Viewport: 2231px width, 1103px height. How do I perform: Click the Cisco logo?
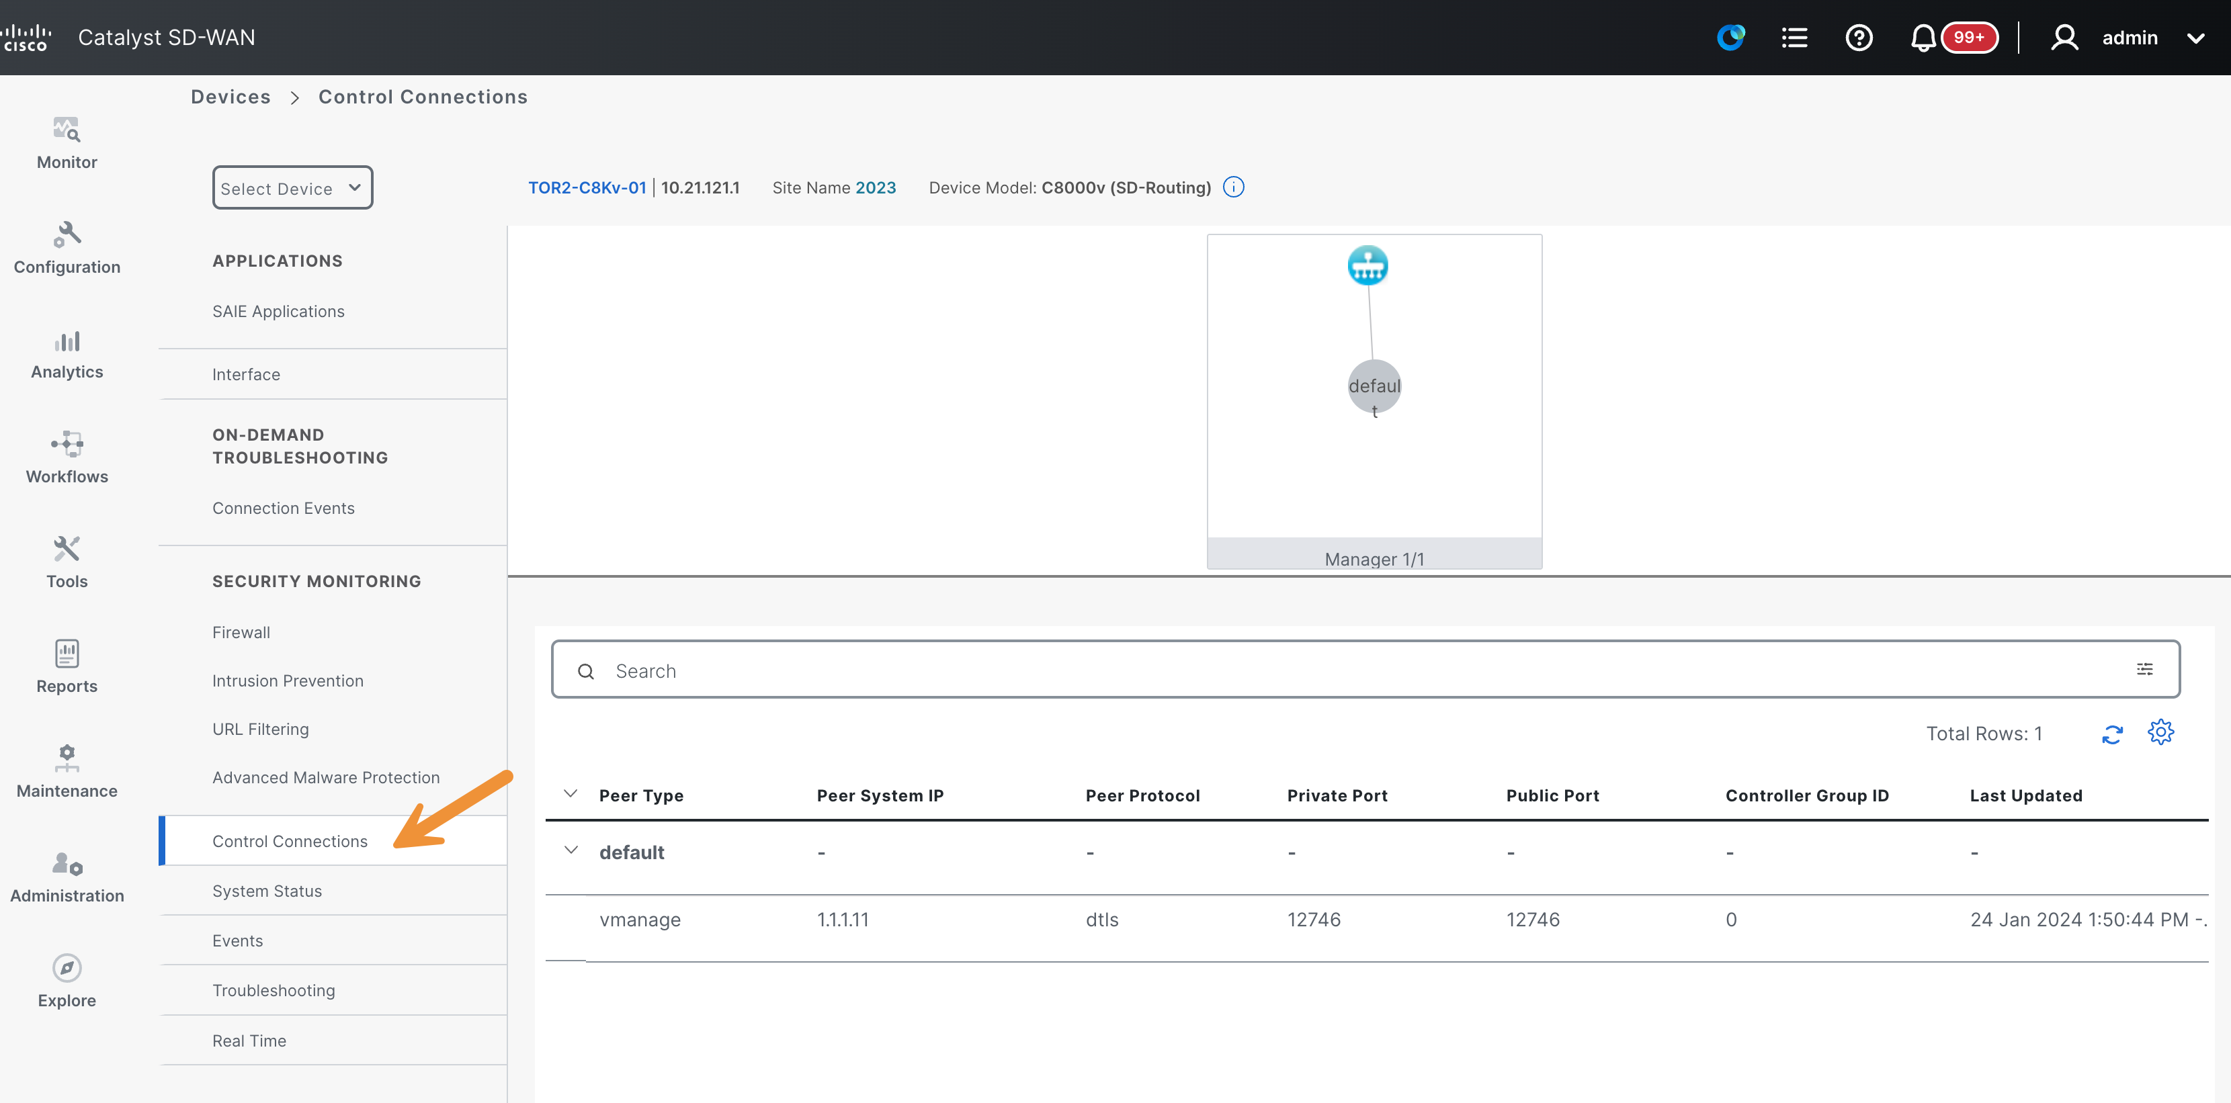pyautogui.click(x=26, y=37)
